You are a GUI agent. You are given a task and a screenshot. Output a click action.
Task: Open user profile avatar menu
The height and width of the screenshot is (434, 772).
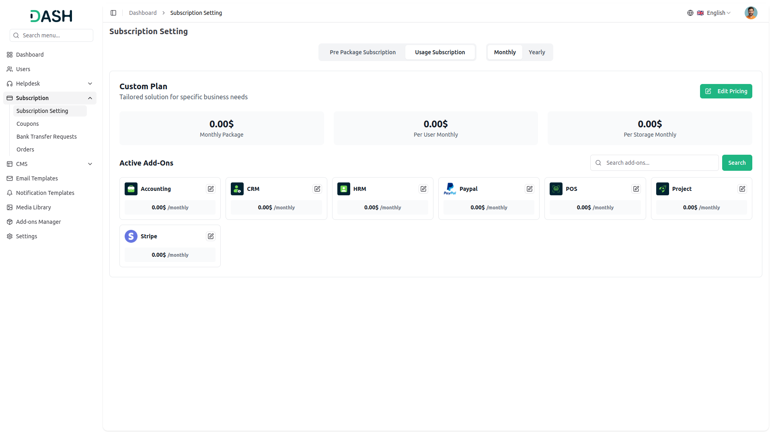[751, 13]
